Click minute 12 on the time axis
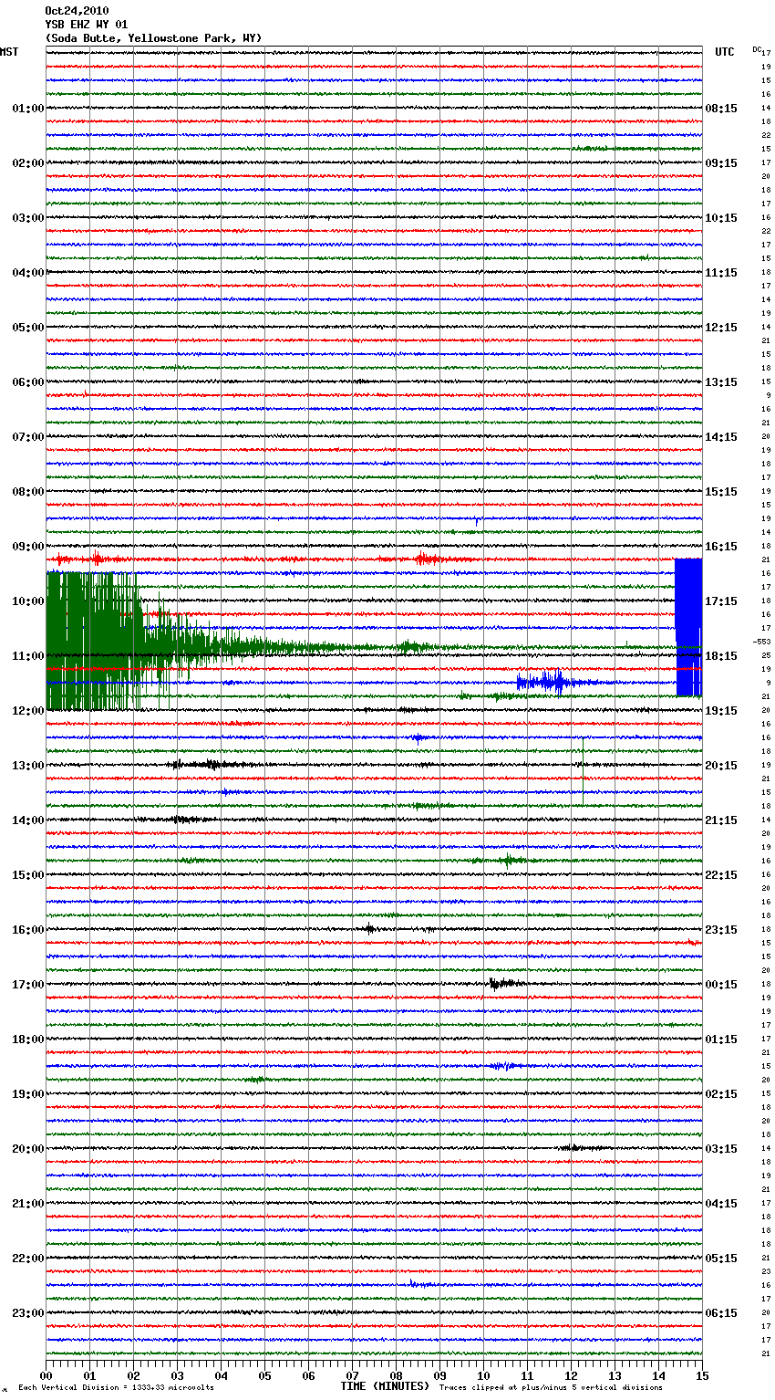Screen dimensions: 775x1400 [571, 1375]
